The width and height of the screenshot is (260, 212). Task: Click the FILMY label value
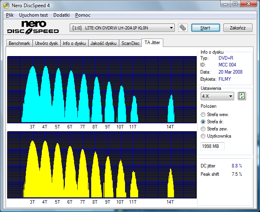[x=225, y=79]
